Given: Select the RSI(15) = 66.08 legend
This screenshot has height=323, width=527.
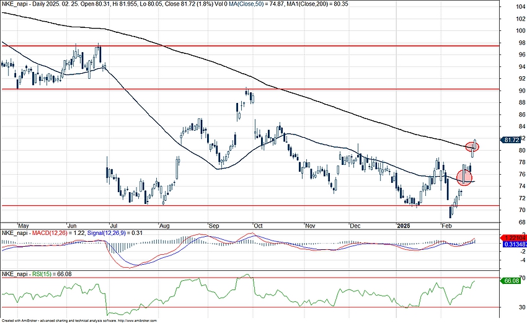Looking at the screenshot, I should click(x=51, y=274).
